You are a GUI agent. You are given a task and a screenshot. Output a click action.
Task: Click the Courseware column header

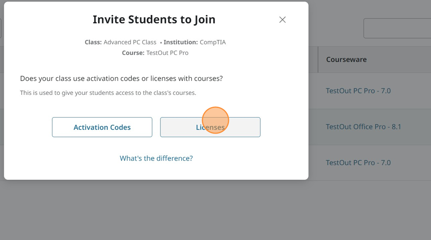(x=346, y=60)
